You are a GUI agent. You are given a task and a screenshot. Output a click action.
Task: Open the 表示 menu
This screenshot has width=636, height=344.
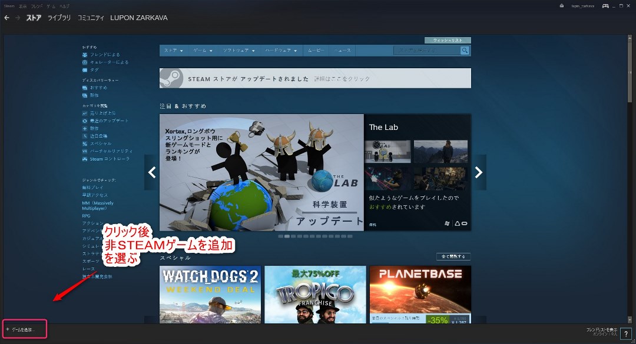22,6
